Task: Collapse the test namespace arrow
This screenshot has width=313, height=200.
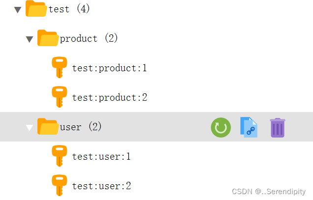Action: coord(18,10)
